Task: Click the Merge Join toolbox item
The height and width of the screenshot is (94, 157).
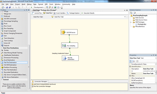Action: pyautogui.click(x=7, y=14)
